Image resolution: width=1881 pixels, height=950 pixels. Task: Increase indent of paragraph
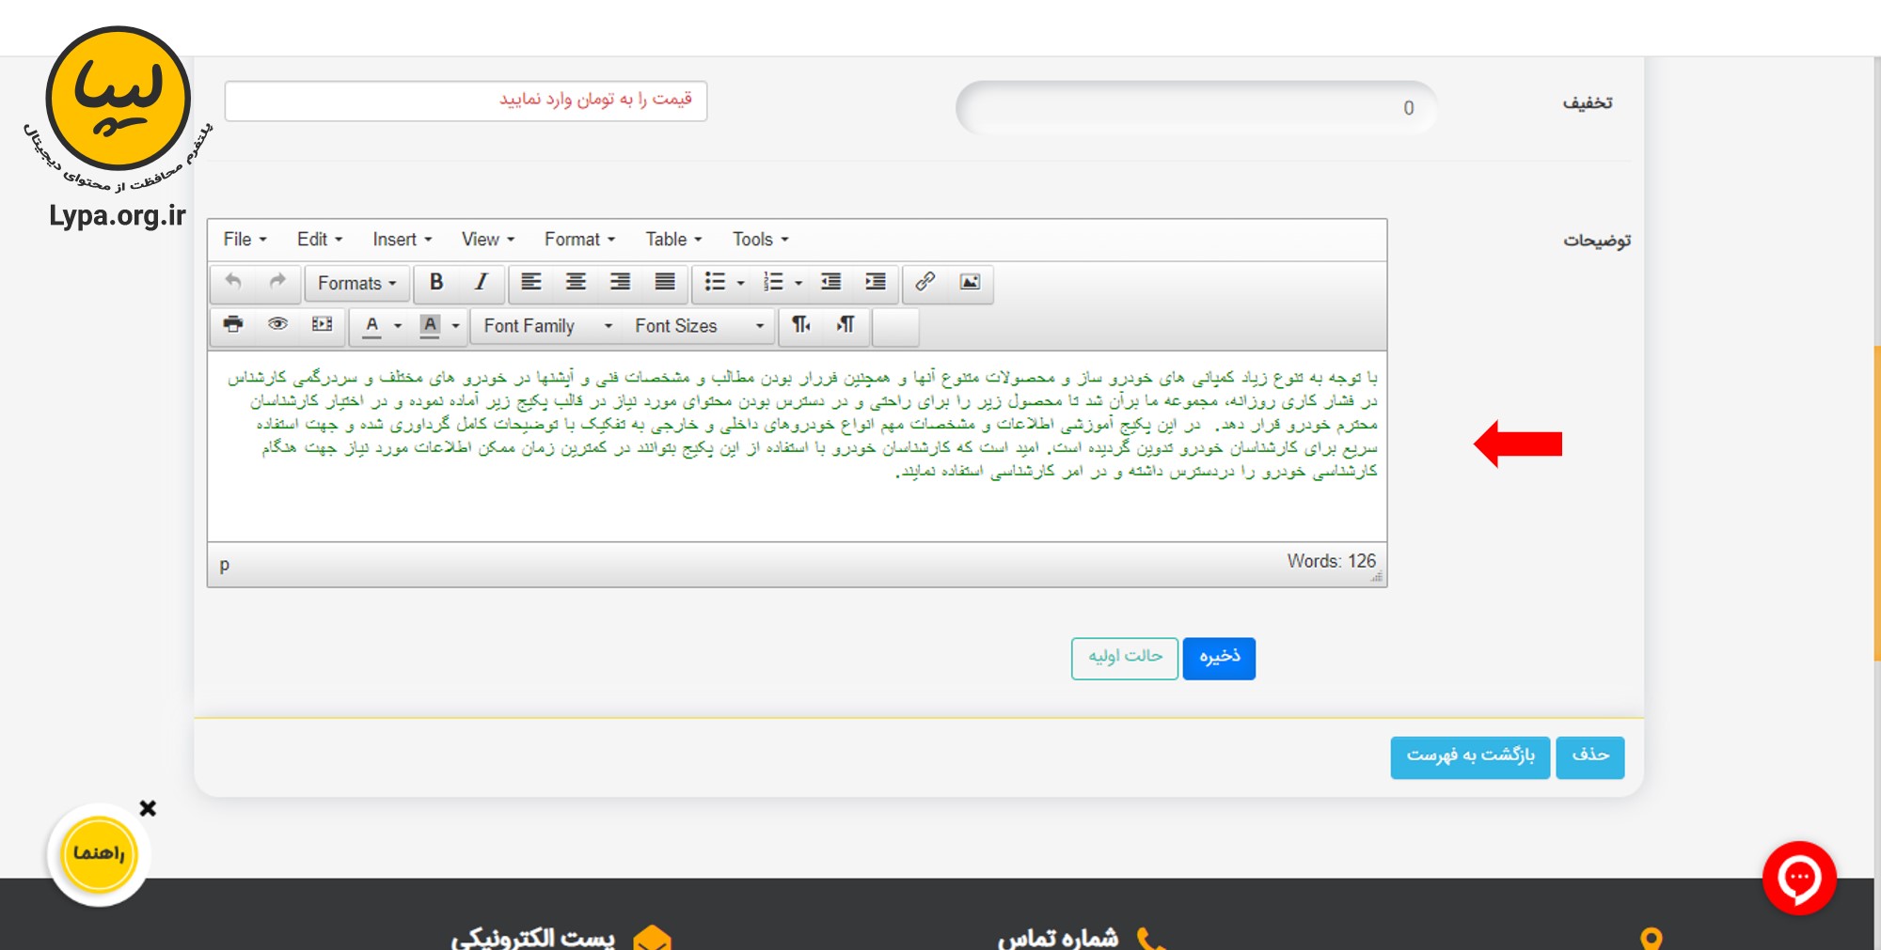click(x=876, y=282)
